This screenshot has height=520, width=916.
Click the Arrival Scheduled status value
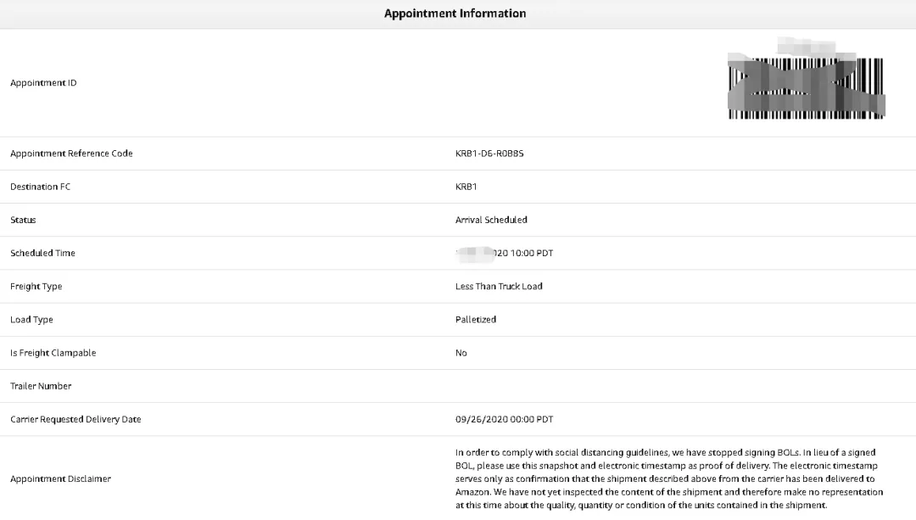pyautogui.click(x=491, y=221)
